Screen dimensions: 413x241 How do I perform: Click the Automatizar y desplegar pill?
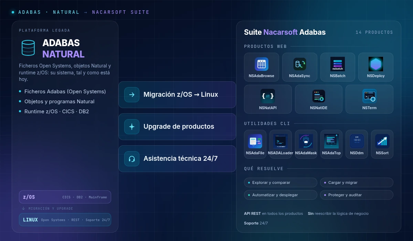[280, 195]
